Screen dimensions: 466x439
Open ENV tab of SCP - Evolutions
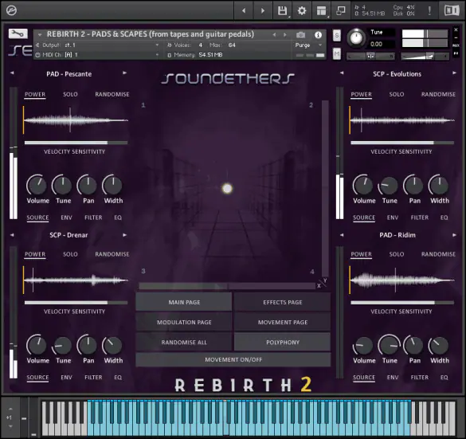(393, 218)
